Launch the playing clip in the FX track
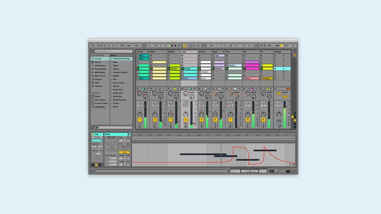381x214 pixels. (261, 68)
